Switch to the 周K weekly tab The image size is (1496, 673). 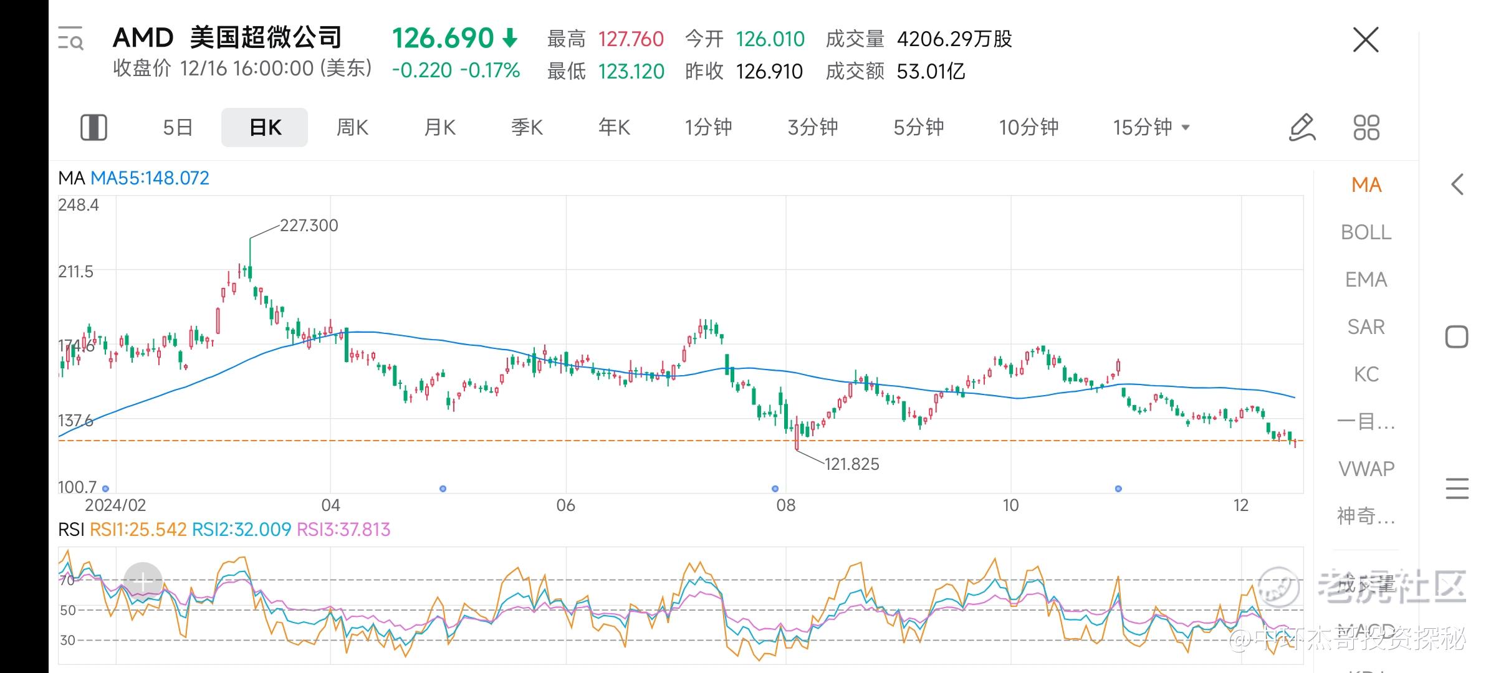(352, 127)
